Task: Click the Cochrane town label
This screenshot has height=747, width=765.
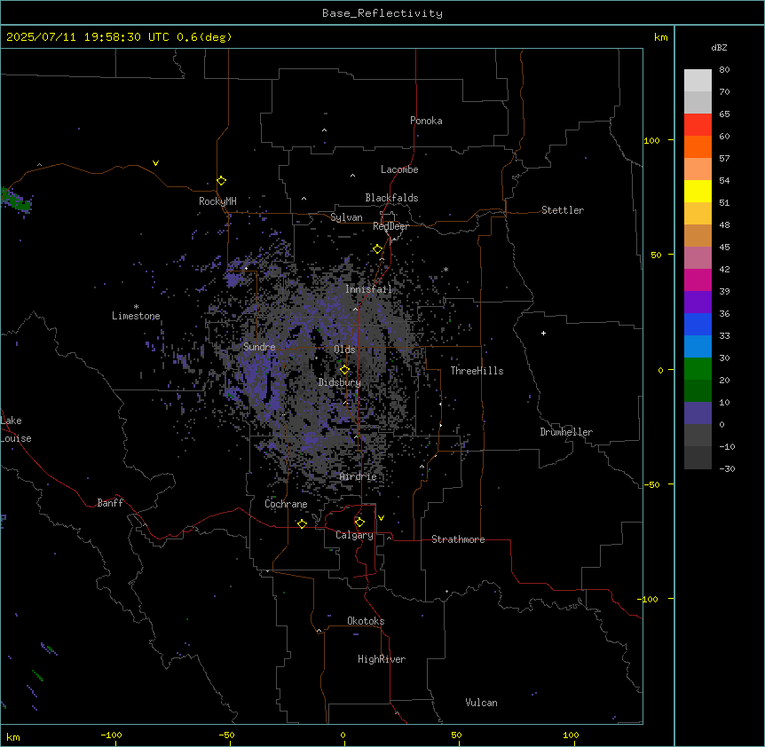Action: tap(286, 504)
